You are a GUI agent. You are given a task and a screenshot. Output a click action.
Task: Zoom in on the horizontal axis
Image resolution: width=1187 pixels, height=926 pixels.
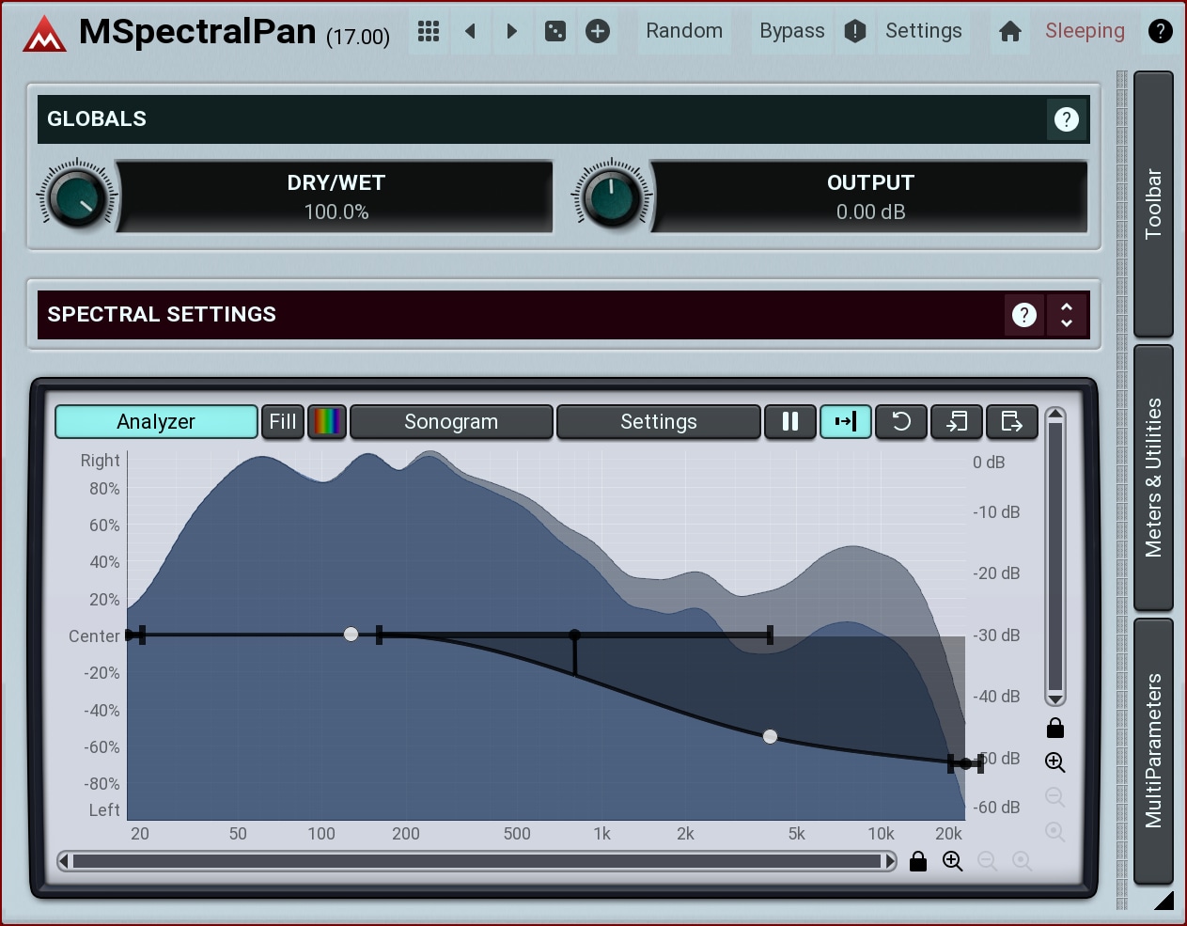tap(952, 862)
